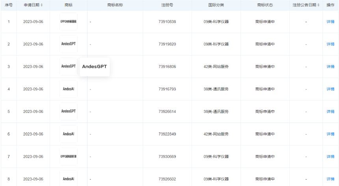339x186 pixels.
Task: Click the 商标 column header
Action: point(69,5)
